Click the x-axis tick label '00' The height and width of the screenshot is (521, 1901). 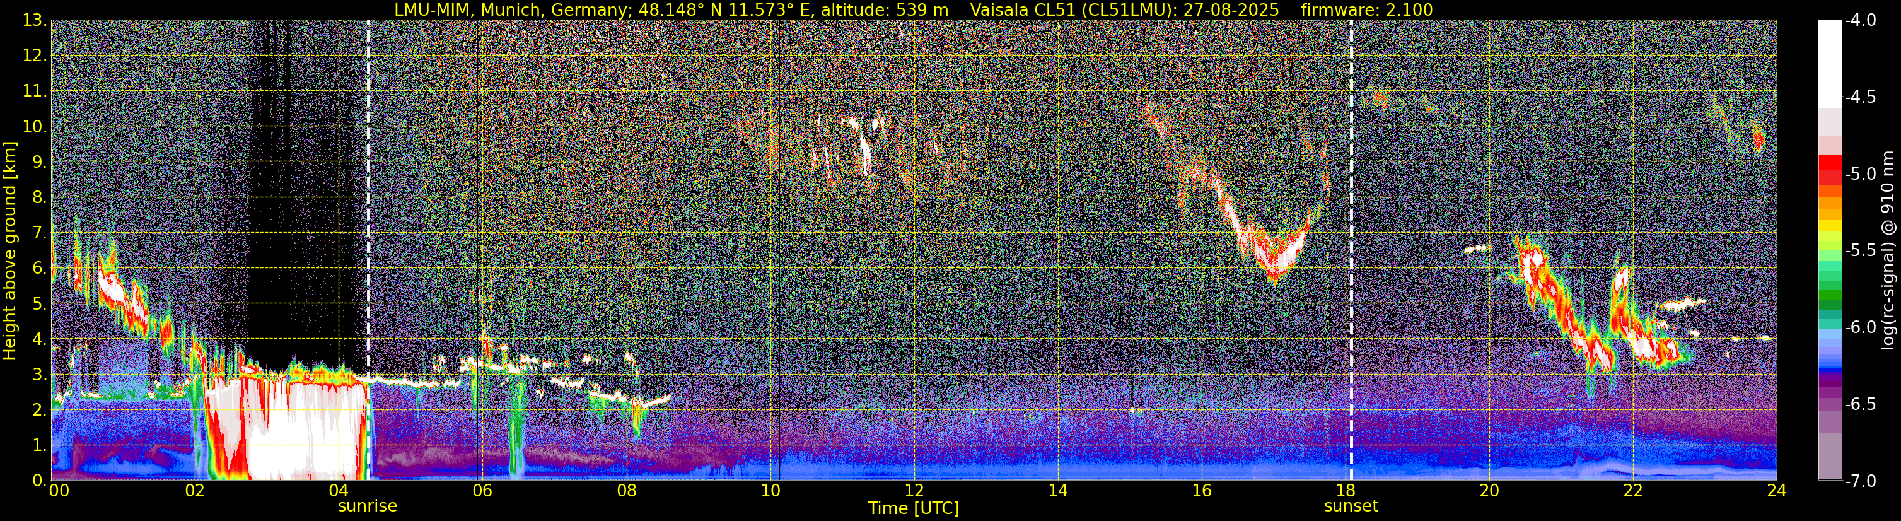pyautogui.click(x=59, y=491)
